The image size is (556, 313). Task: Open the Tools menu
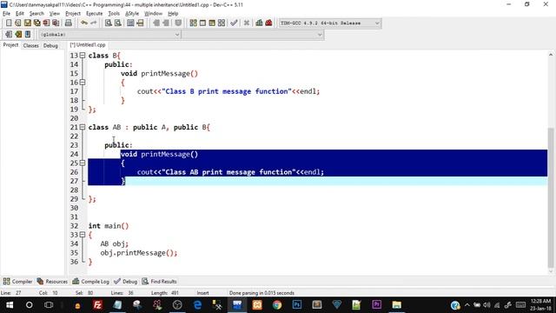point(114,14)
